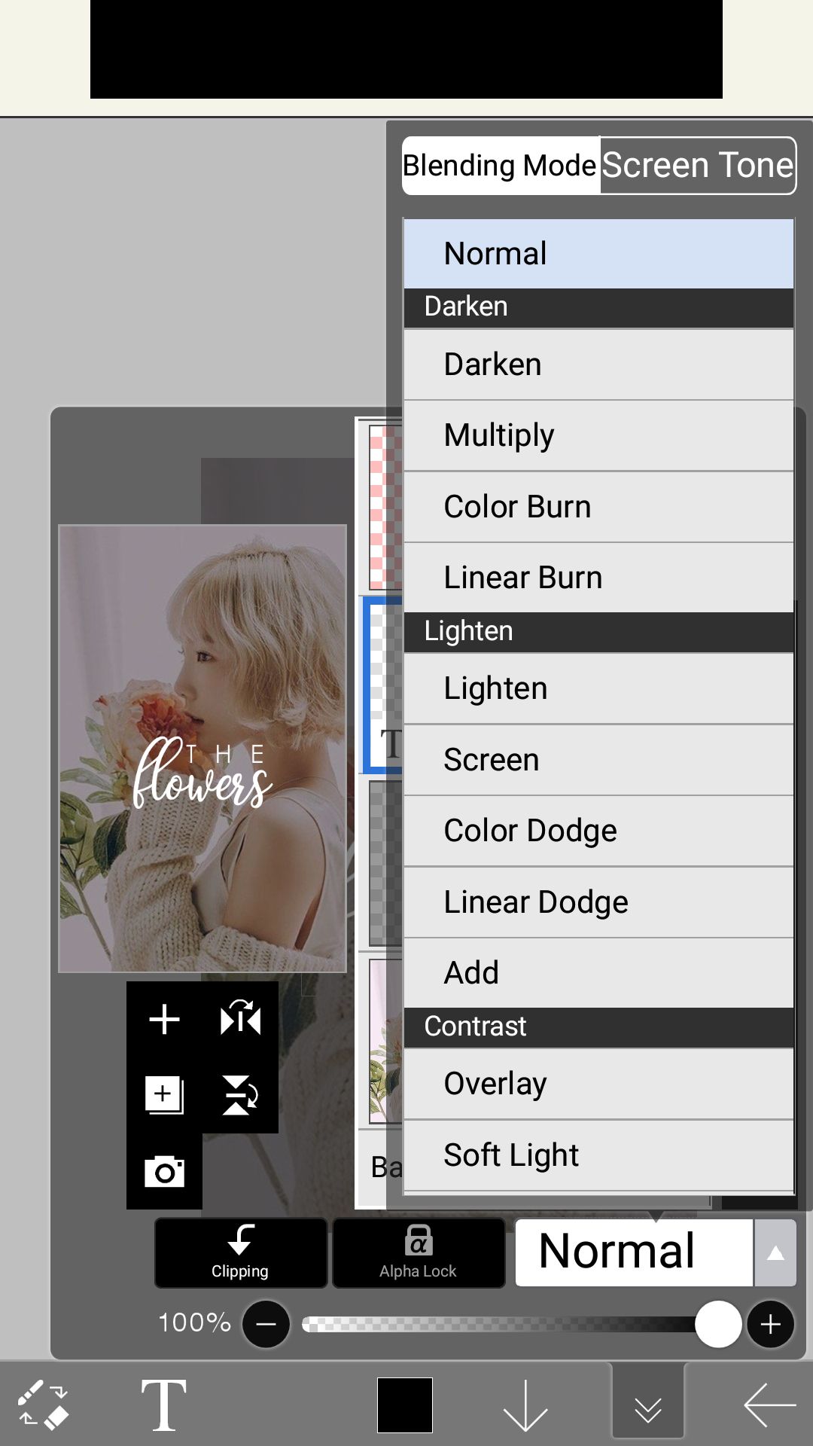Select the Soft Light blending mode
813x1446 pixels.
tap(598, 1155)
